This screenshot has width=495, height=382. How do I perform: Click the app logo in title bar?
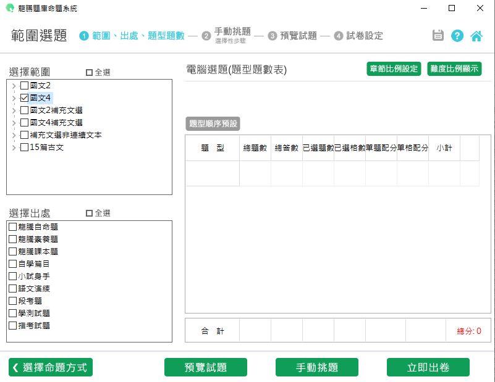9,9
